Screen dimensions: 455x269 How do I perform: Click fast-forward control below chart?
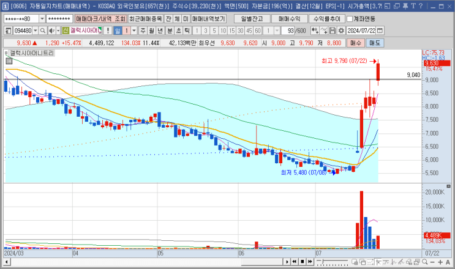[310, 262]
